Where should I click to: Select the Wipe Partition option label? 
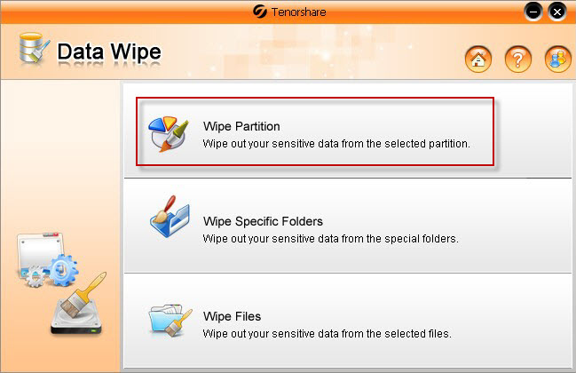click(x=241, y=126)
